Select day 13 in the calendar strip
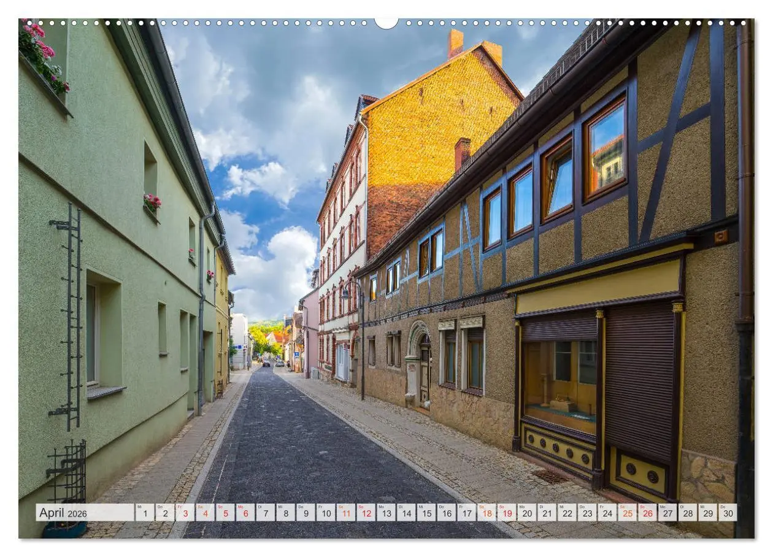Image resolution: width=773 pixels, height=557 pixels. point(386,513)
